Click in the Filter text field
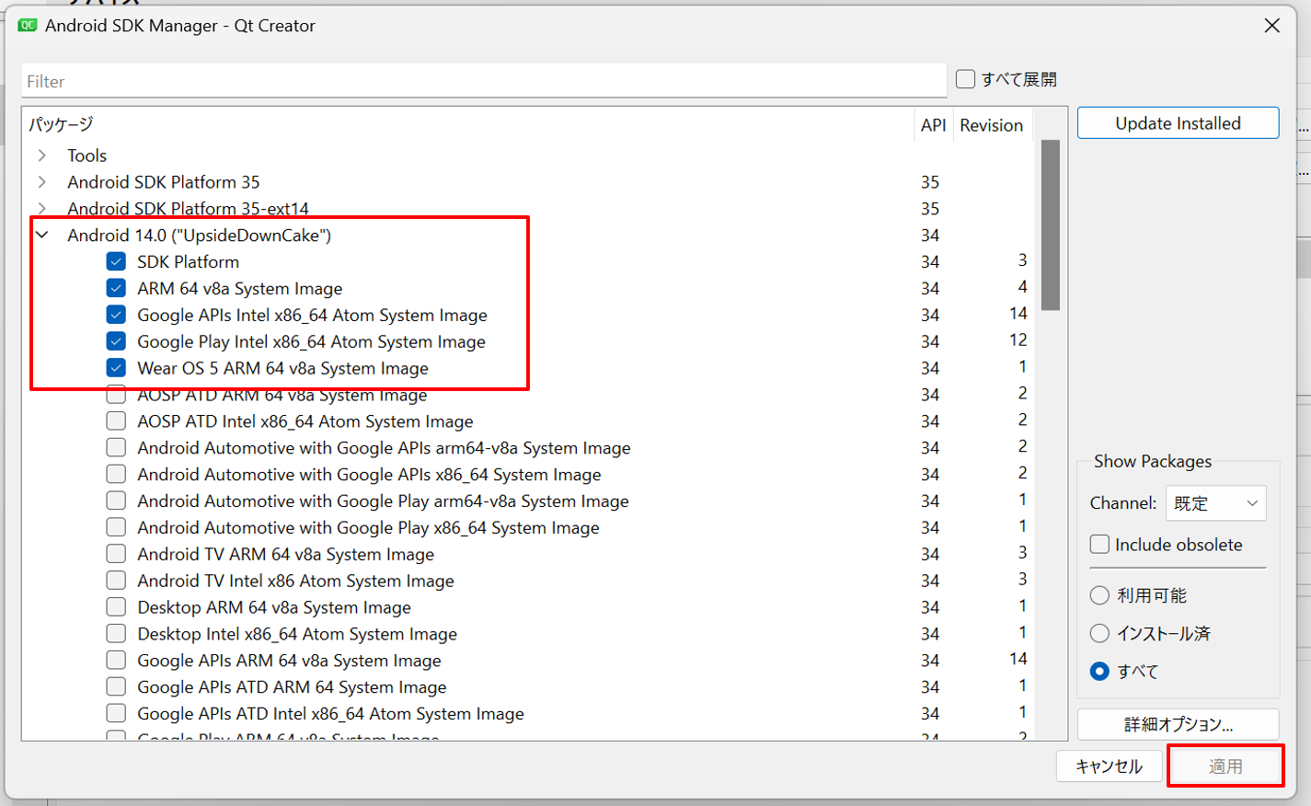Image resolution: width=1311 pixels, height=806 pixels. 483,81
